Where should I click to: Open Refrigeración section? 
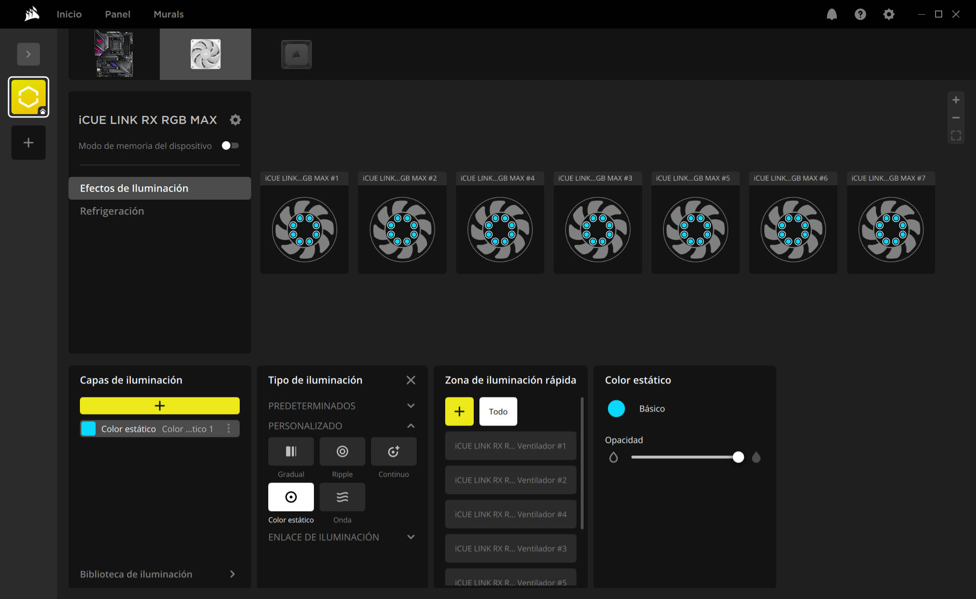[160, 211]
